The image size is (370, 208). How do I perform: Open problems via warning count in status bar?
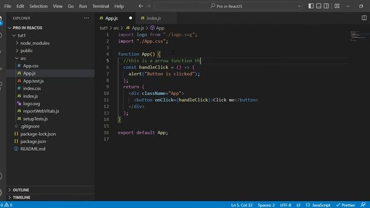pos(9,205)
